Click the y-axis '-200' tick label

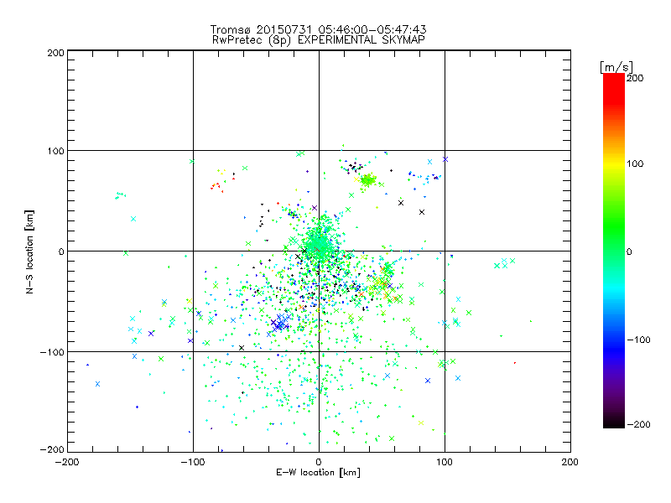52,449
